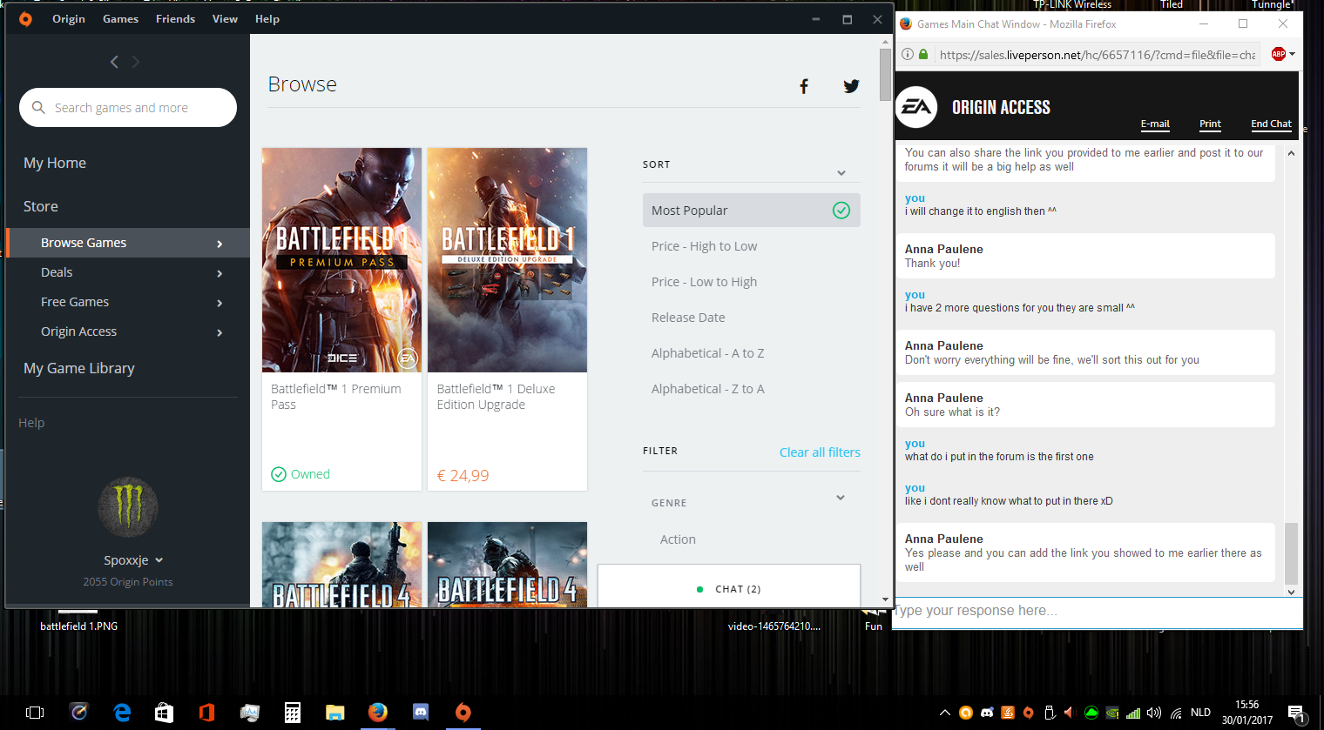The image size is (1324, 730).
Task: Click the Adblock Plus icon in Firefox
Action: [1278, 54]
